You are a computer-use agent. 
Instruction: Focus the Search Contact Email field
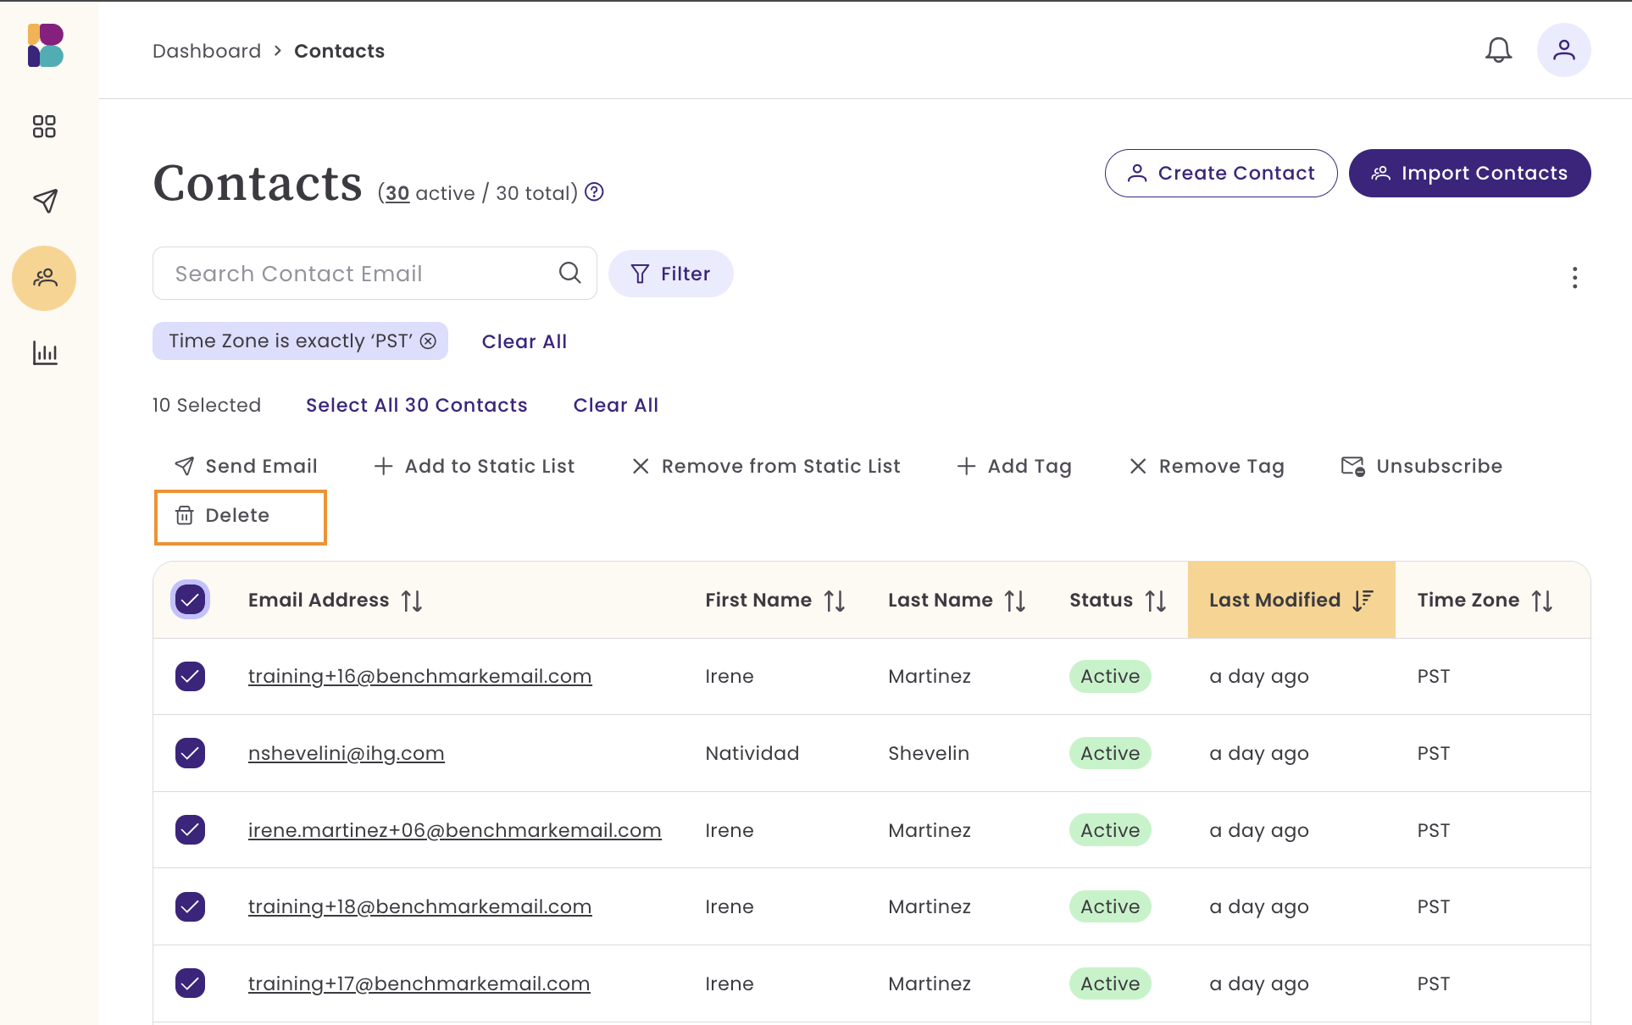click(x=356, y=274)
